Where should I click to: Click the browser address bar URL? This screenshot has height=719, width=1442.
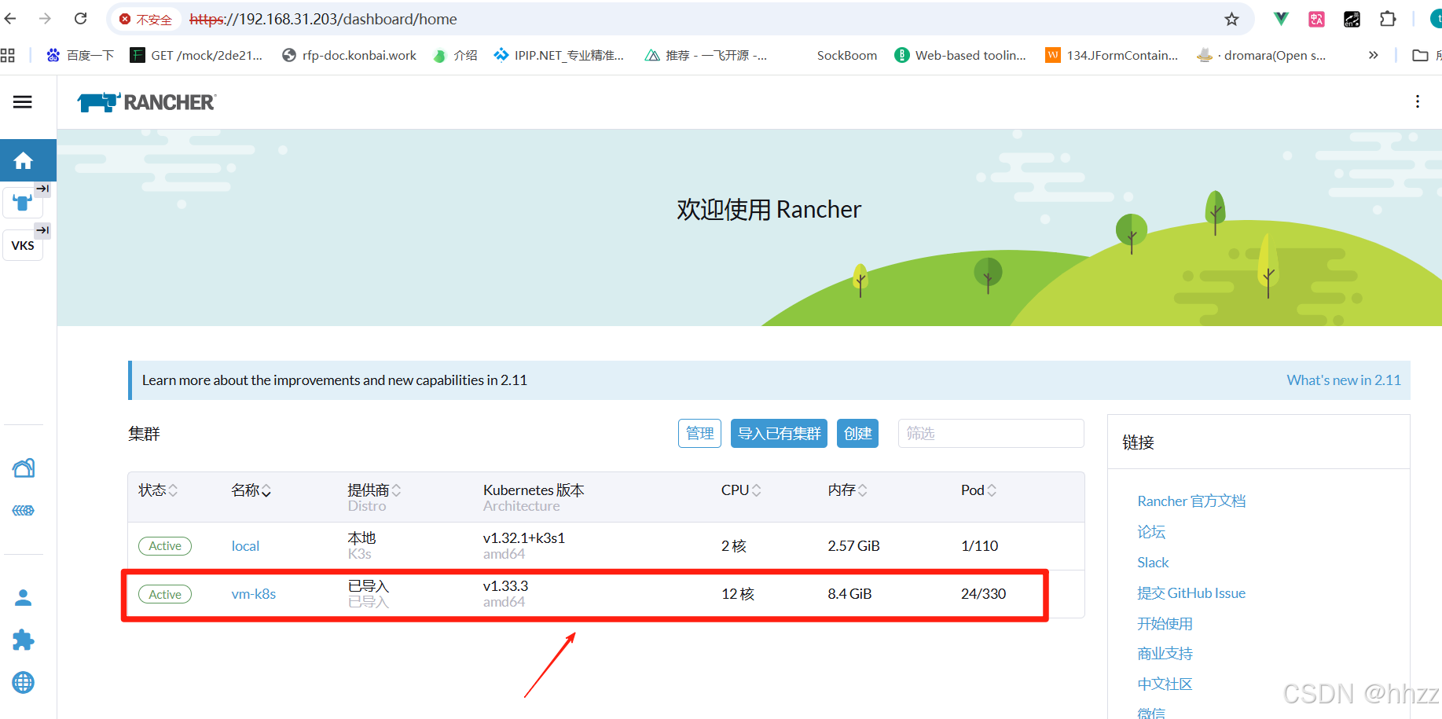pyautogui.click(x=323, y=19)
